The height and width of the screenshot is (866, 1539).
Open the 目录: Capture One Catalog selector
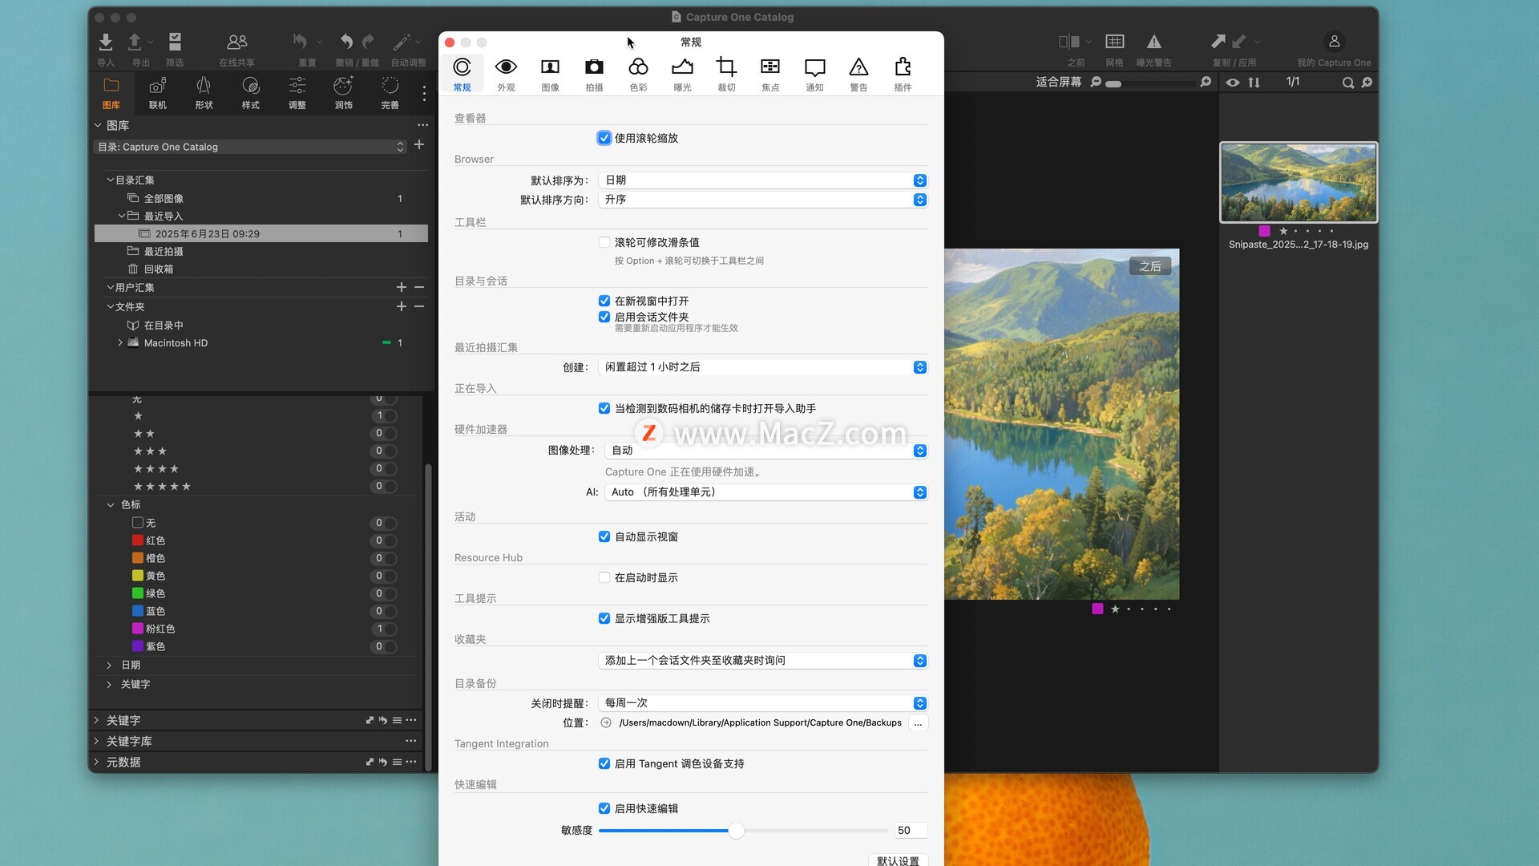pyautogui.click(x=251, y=147)
